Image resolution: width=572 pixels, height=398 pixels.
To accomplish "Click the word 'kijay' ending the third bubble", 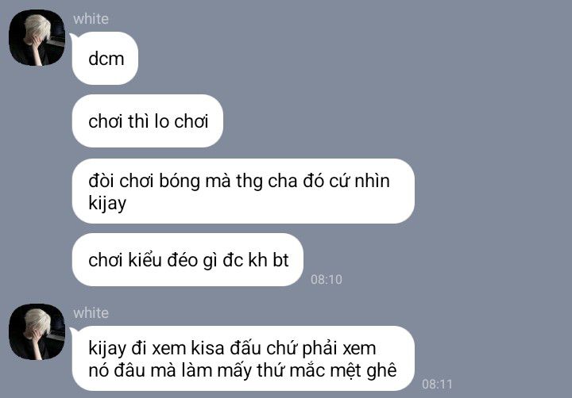I will [107, 203].
